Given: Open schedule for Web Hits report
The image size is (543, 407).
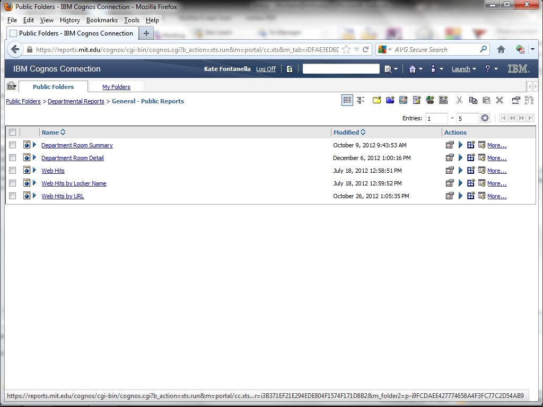Looking at the screenshot, I should [x=481, y=171].
